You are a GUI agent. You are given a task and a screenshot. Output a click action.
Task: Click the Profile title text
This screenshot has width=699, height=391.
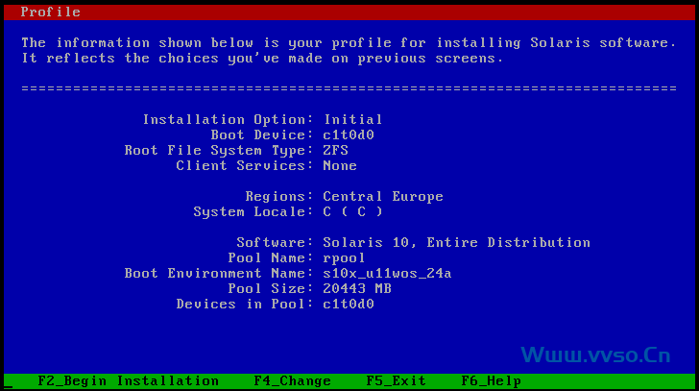[50, 12]
